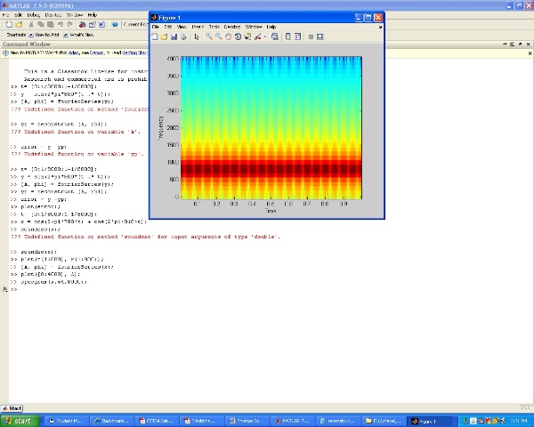Save the figure using the disk icon
The height and width of the screenshot is (427, 534).
[174, 36]
